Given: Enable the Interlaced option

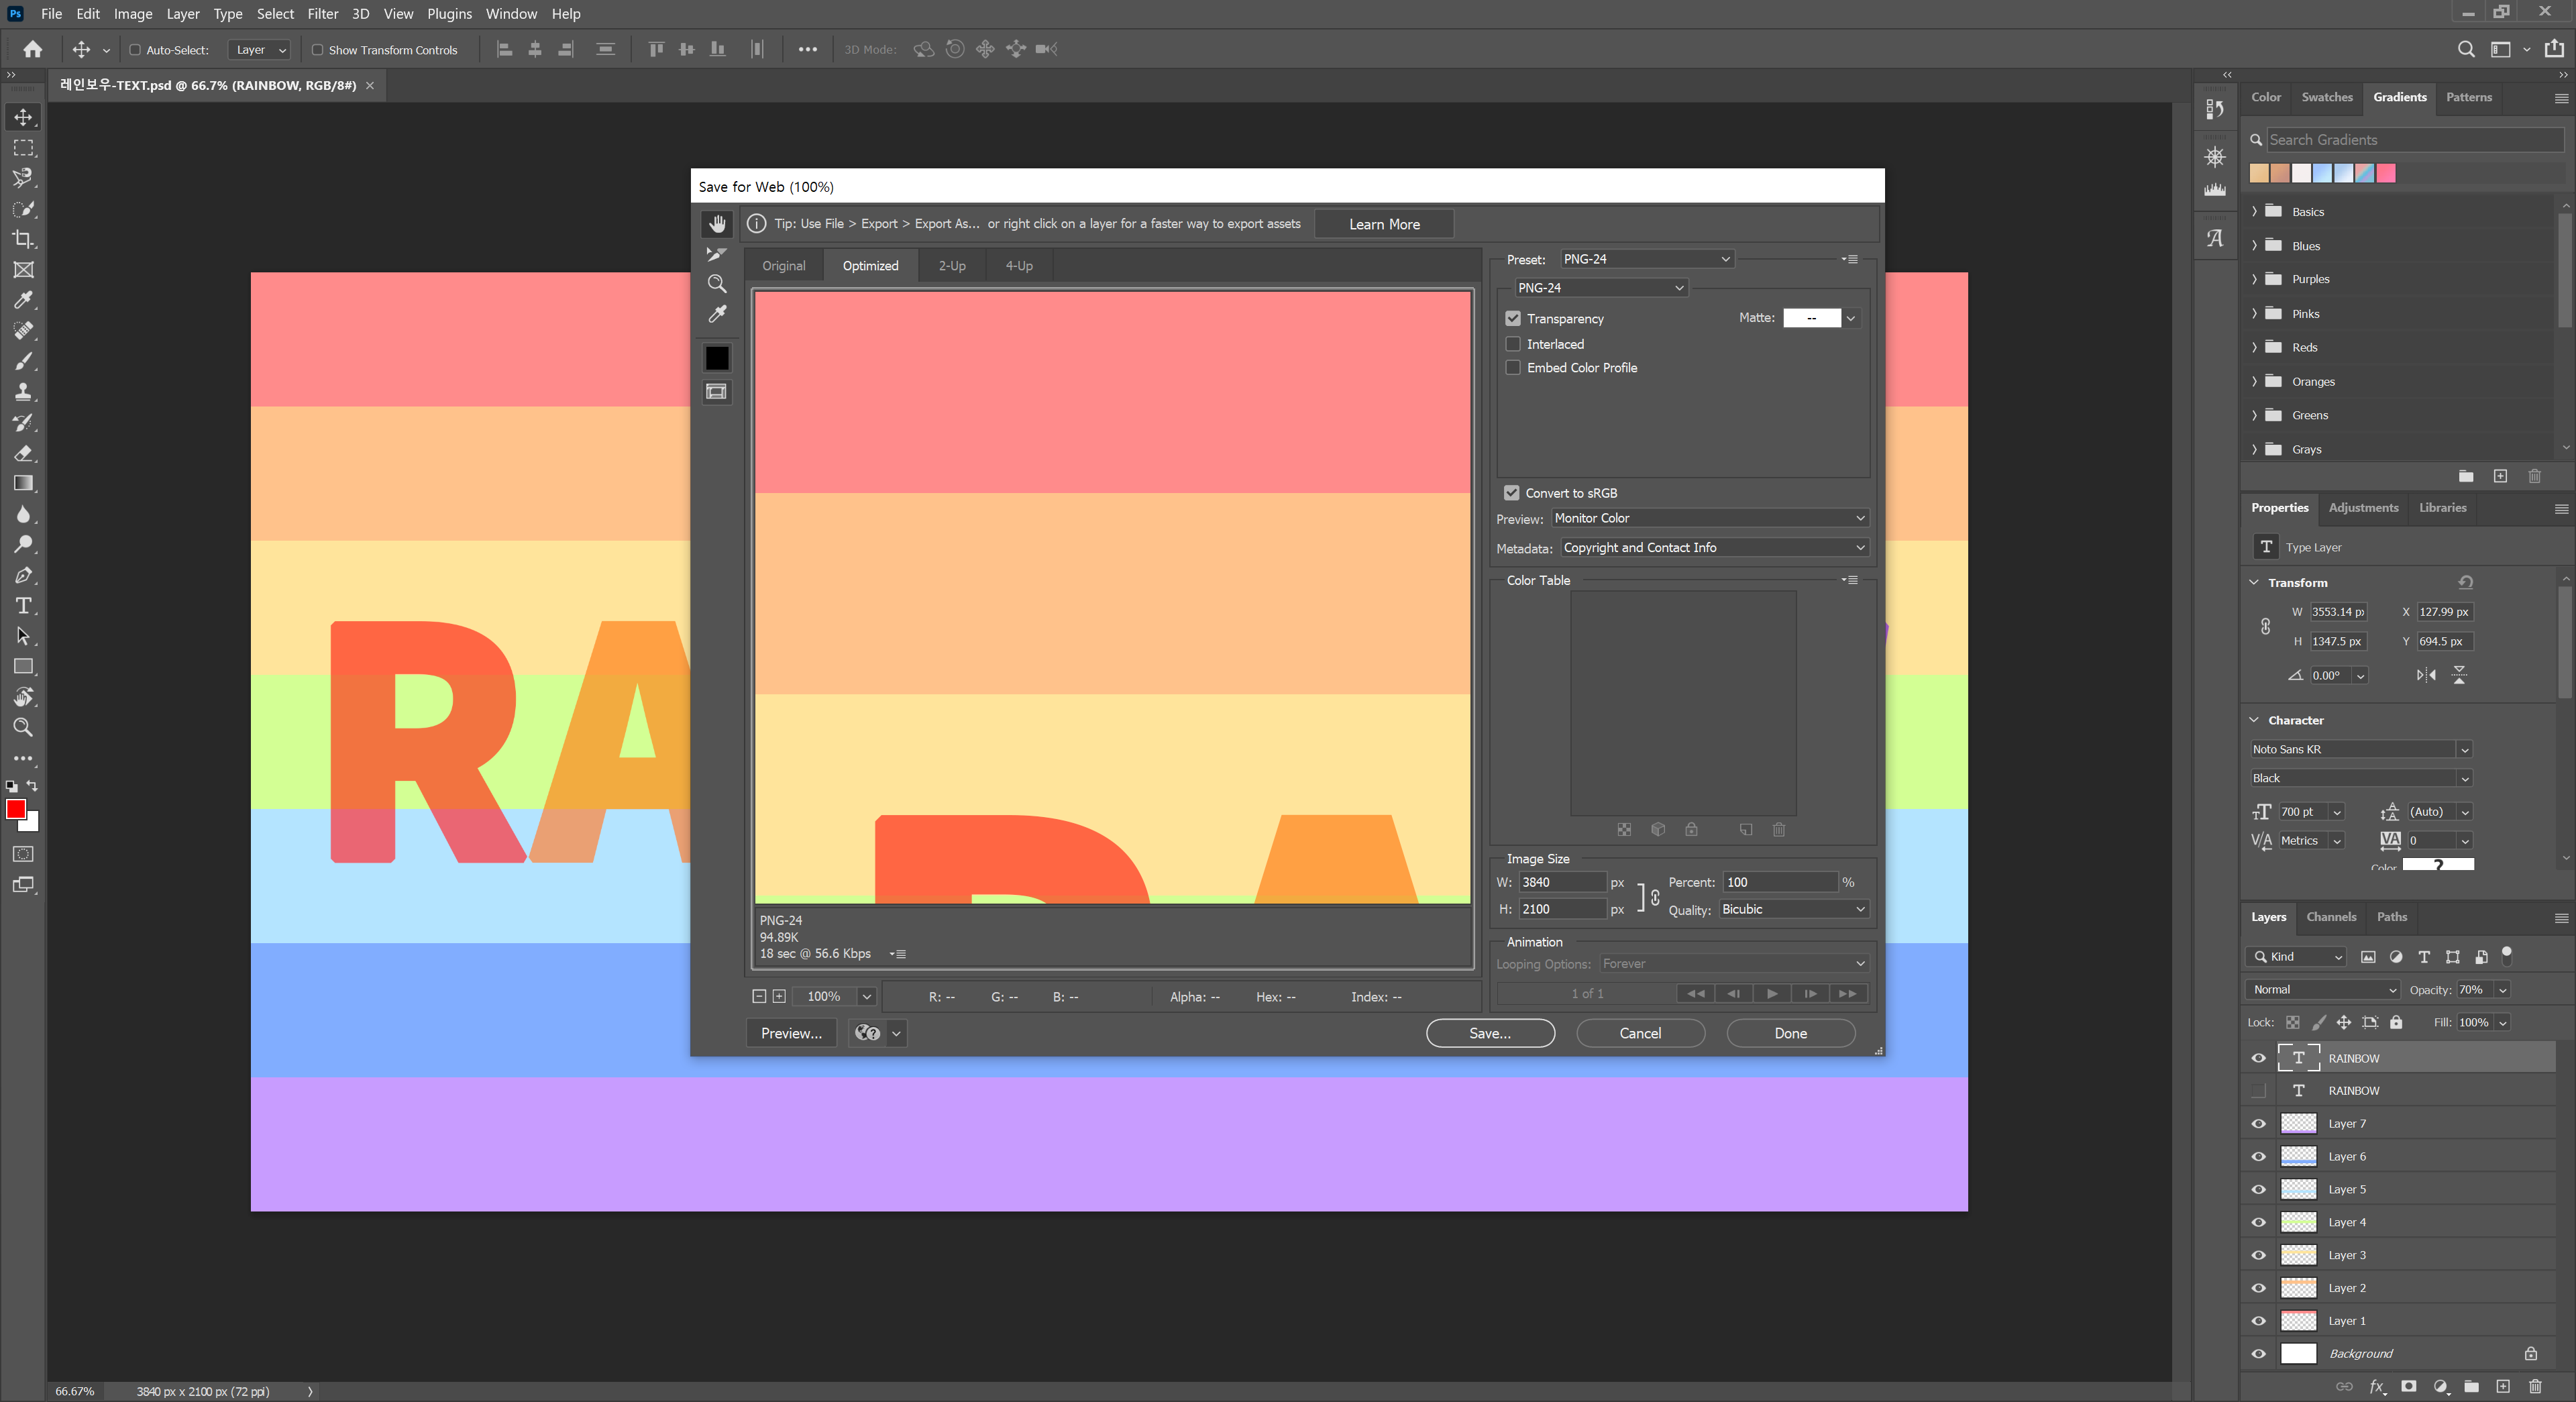Looking at the screenshot, I should coord(1513,344).
